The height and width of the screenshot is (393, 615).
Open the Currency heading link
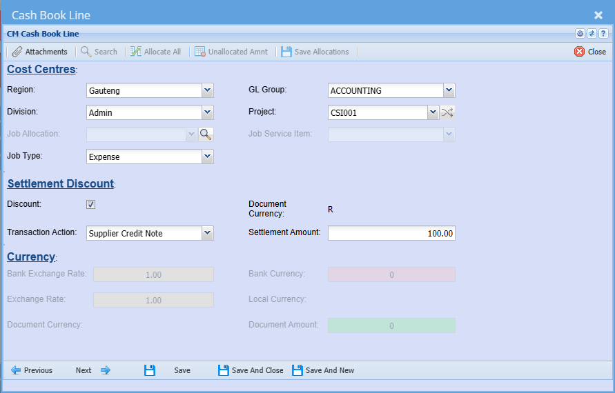[x=31, y=256]
